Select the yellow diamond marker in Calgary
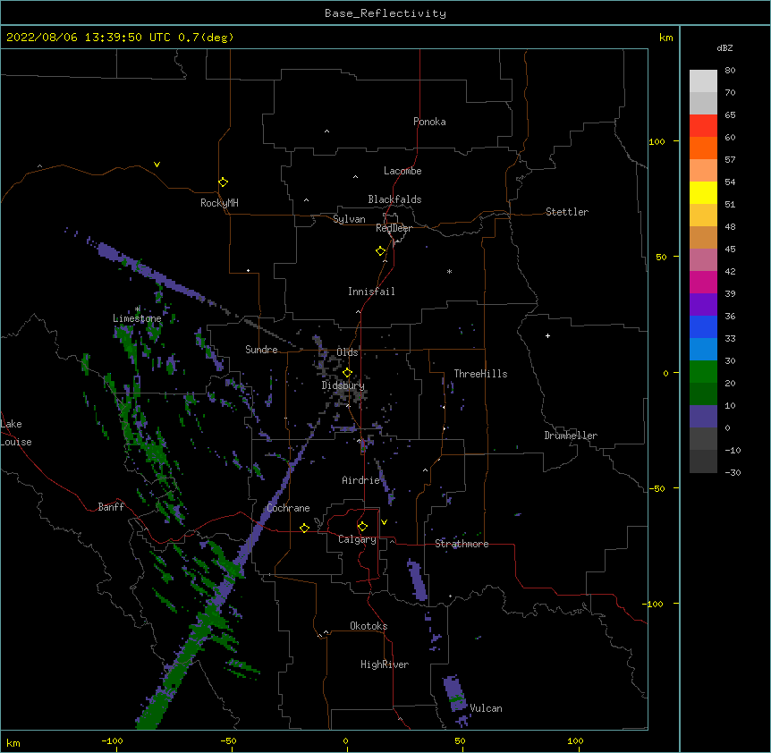This screenshot has height=753, width=771. (x=362, y=527)
